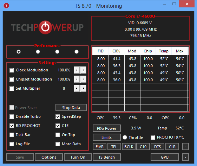Open the BCLK button

coord(129,147)
